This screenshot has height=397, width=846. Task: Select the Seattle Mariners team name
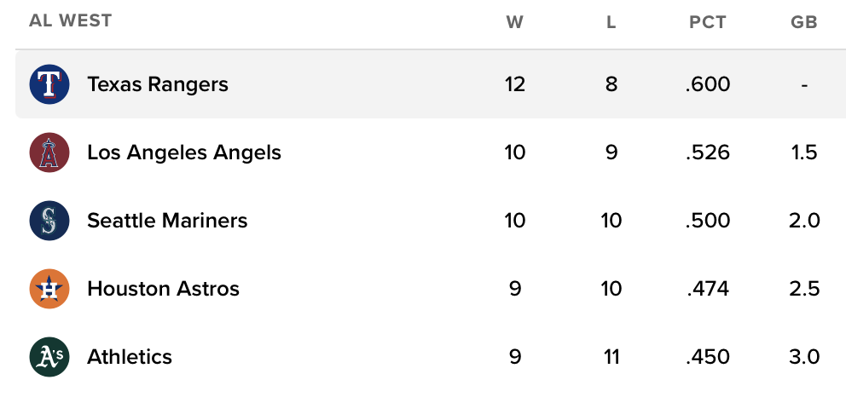point(167,221)
